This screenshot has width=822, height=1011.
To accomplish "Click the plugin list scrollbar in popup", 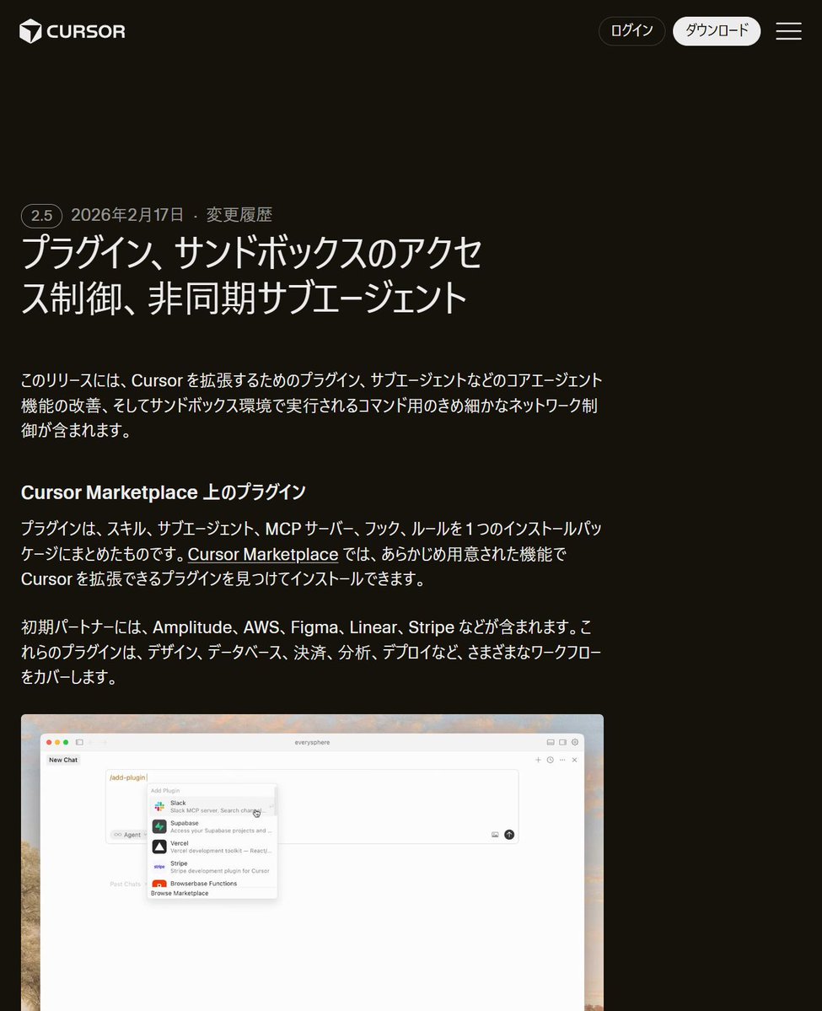I will (x=276, y=801).
